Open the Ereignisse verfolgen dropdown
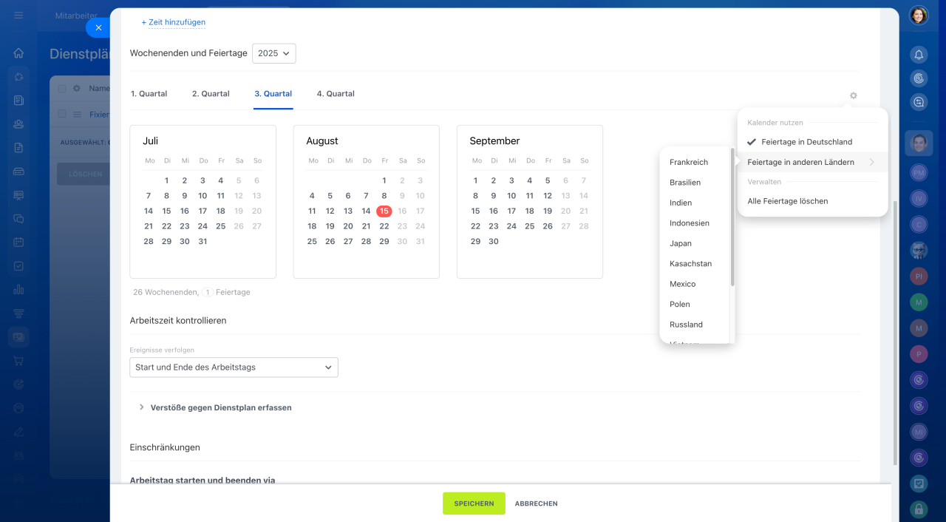Screen dimensions: 946x522 pyautogui.click(x=234, y=367)
